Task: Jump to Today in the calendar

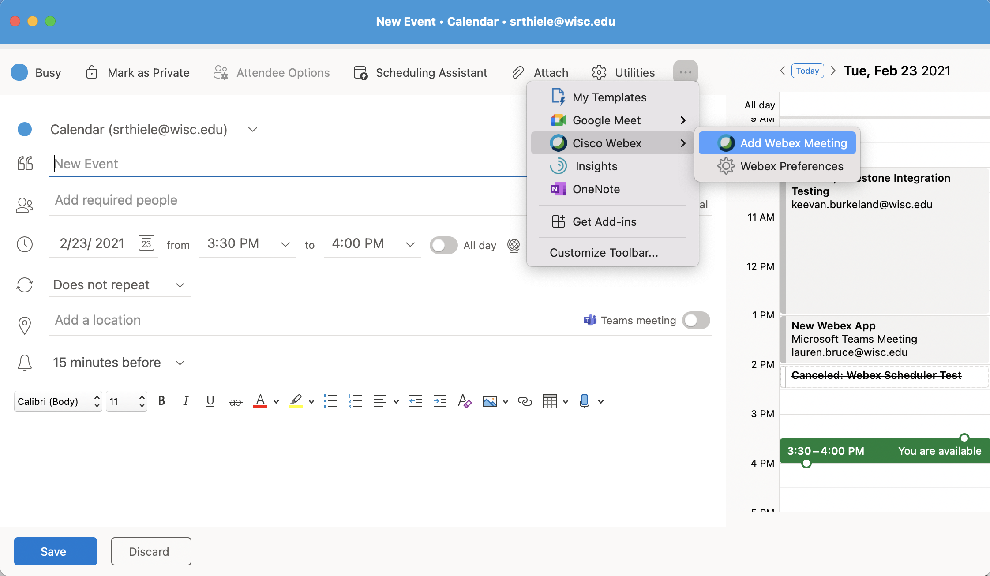Action: (807, 71)
